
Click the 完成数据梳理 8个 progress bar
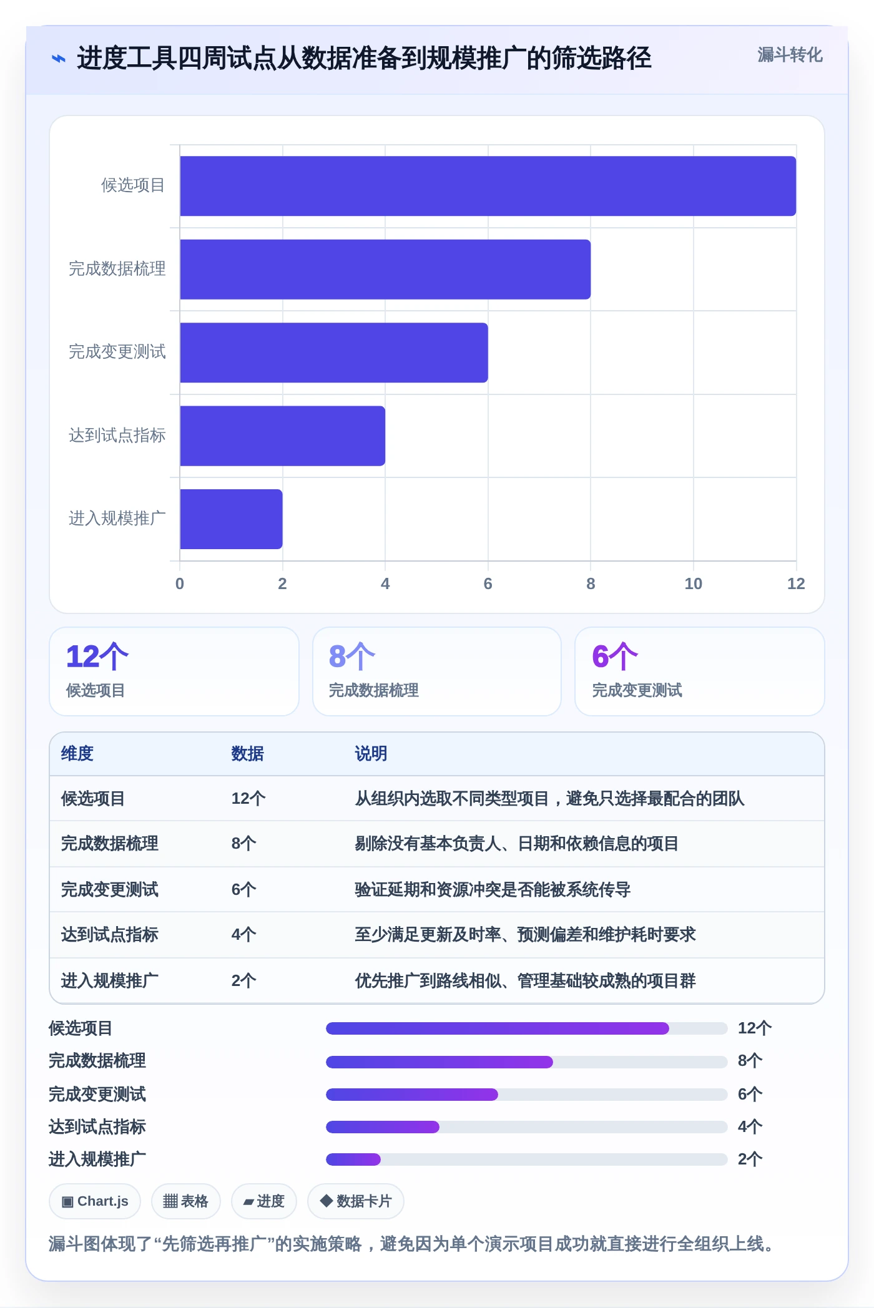[x=526, y=1062]
